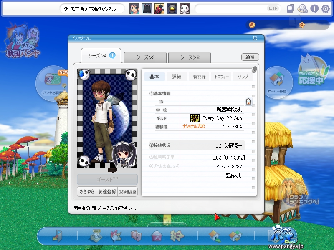Click the exit door icon in bottom bar
This screenshot has height=250, width=334.
click(58, 236)
